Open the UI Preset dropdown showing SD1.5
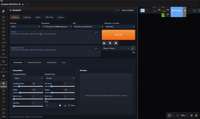This screenshot has height=119, width=200. [25, 27]
